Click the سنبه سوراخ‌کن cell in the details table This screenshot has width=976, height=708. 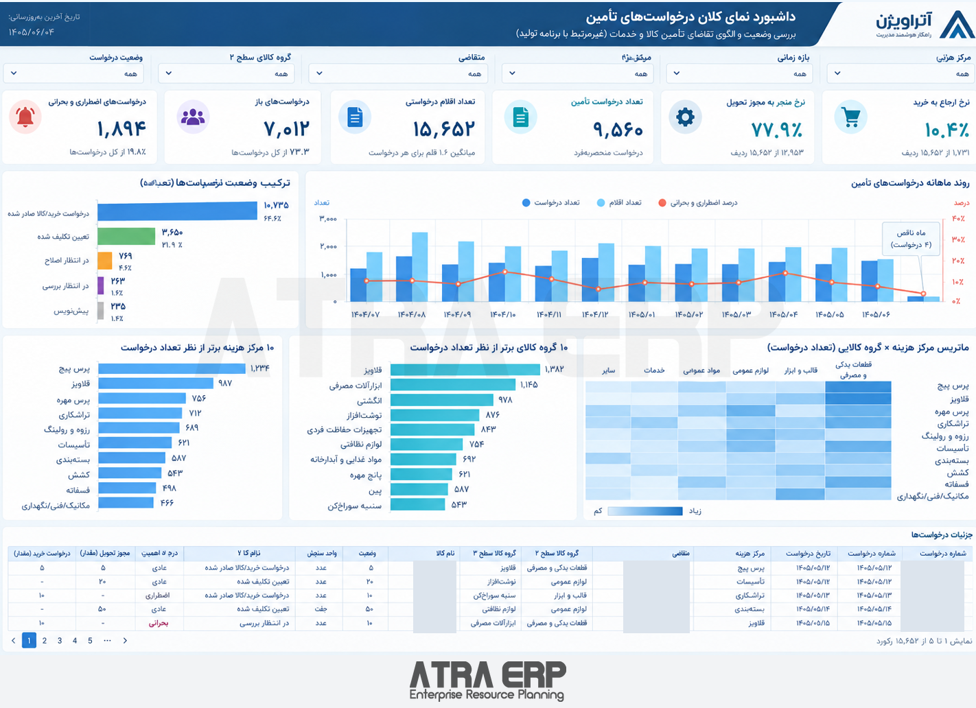pos(493,595)
